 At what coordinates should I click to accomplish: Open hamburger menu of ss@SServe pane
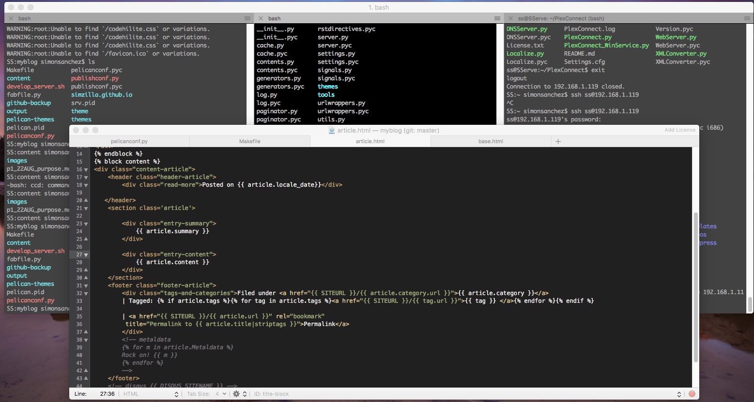[747, 18]
